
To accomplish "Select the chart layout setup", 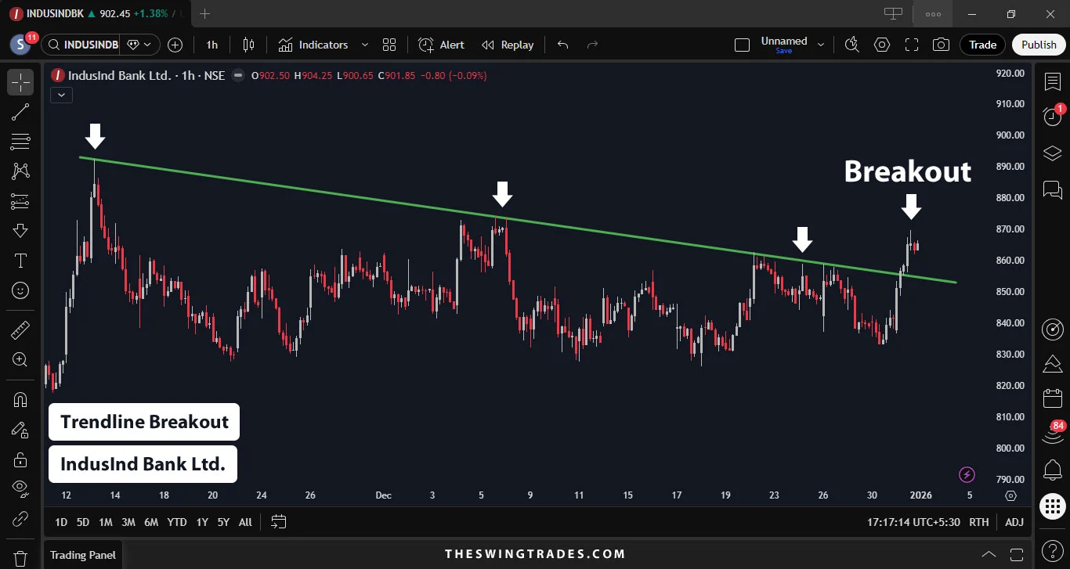I will 743,45.
